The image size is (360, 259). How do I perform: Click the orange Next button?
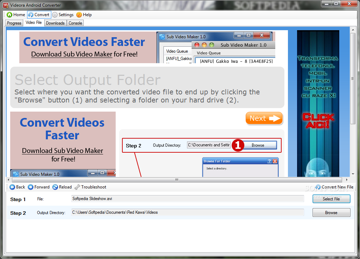264,118
